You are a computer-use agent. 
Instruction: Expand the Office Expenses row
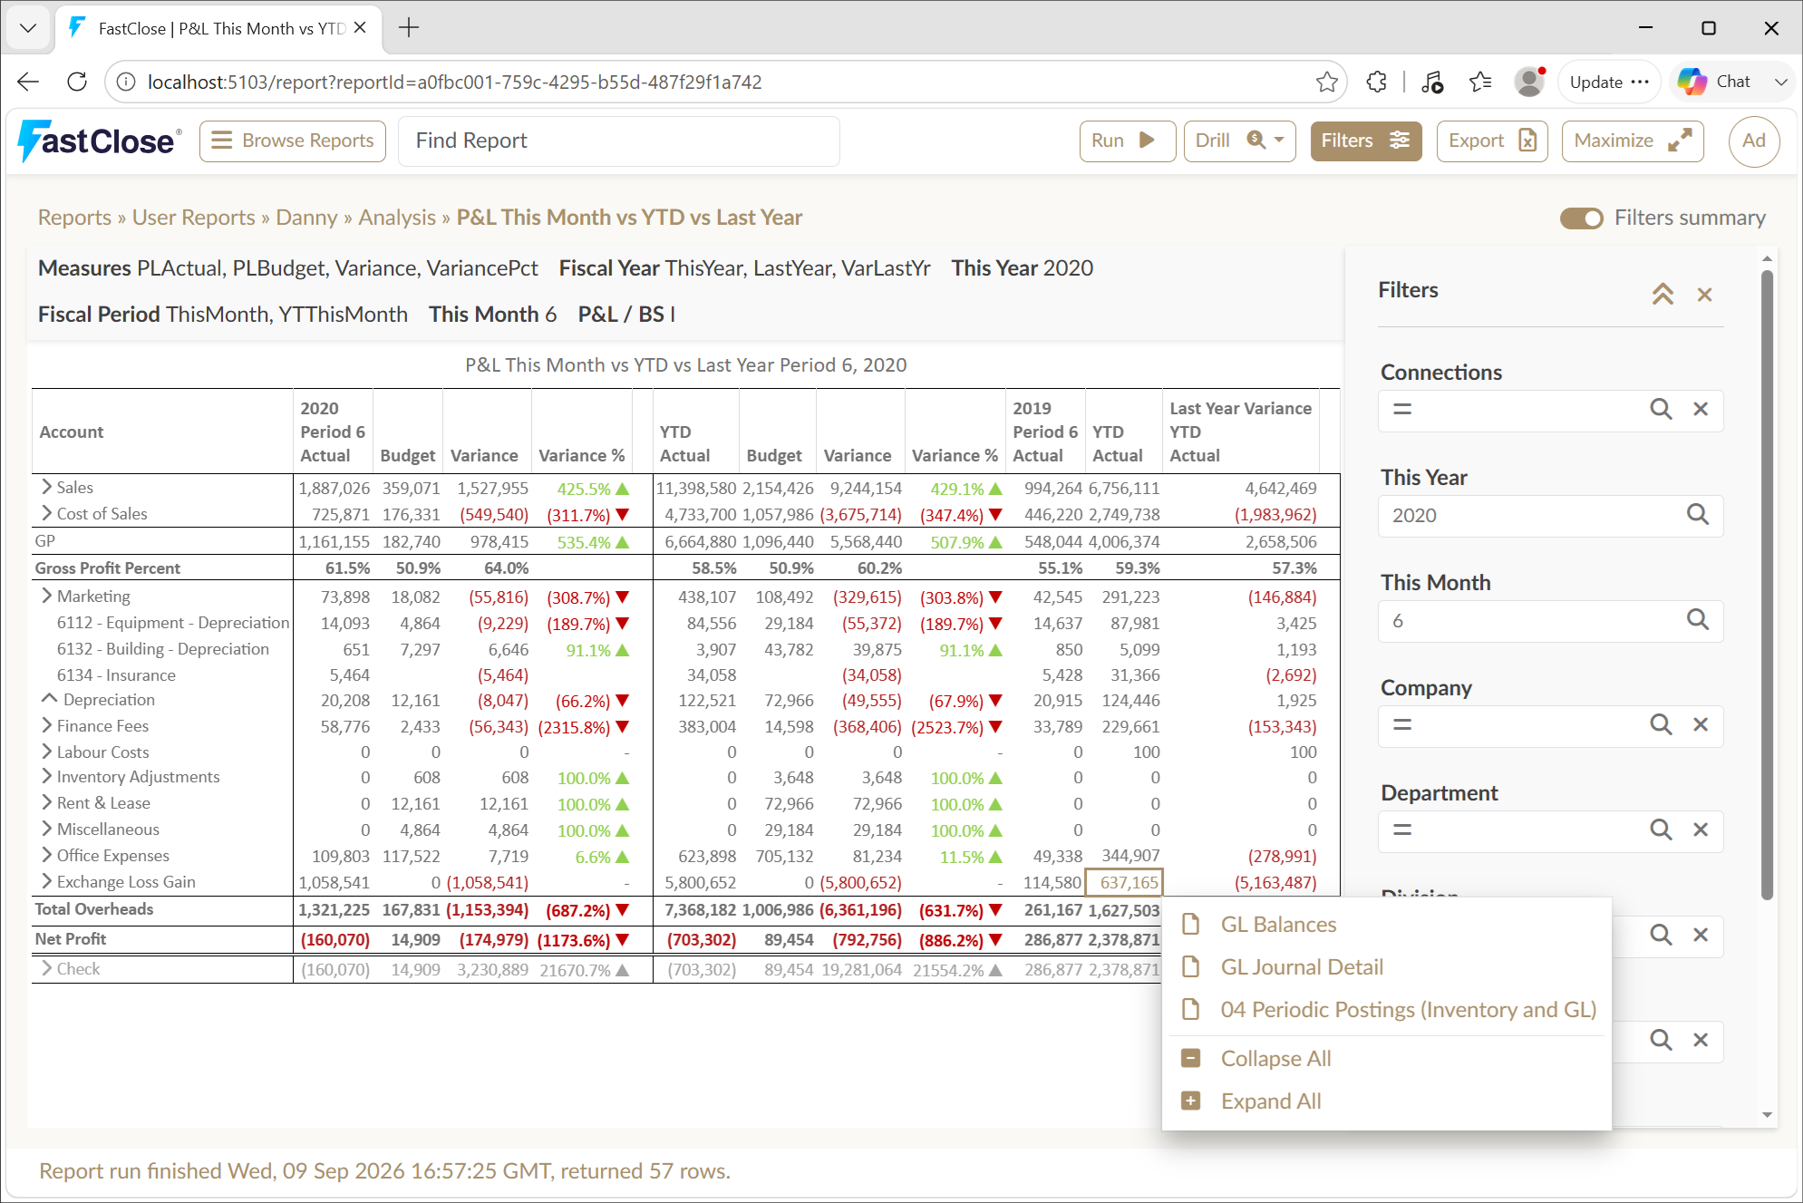point(46,855)
